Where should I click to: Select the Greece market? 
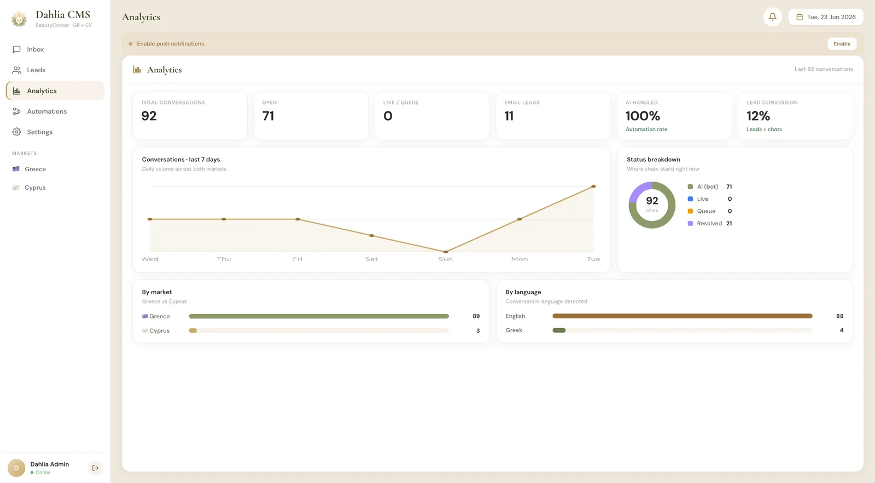[x=55, y=169]
